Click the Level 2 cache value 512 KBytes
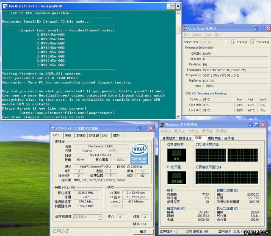271x236 pixels. (136, 202)
